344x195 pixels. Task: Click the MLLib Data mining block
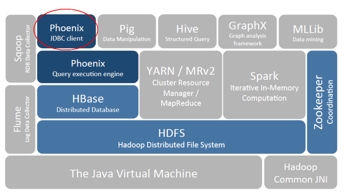click(x=308, y=32)
